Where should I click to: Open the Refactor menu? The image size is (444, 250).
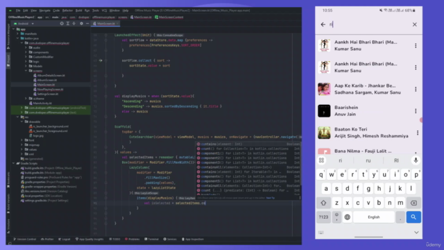[67, 10]
